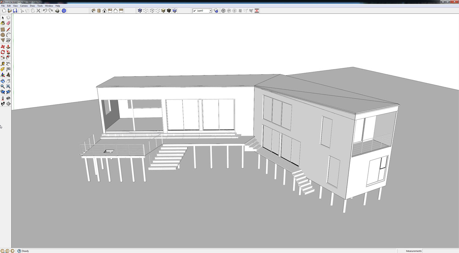
Task: Enable Shaded With Textures style
Action: click(169, 11)
